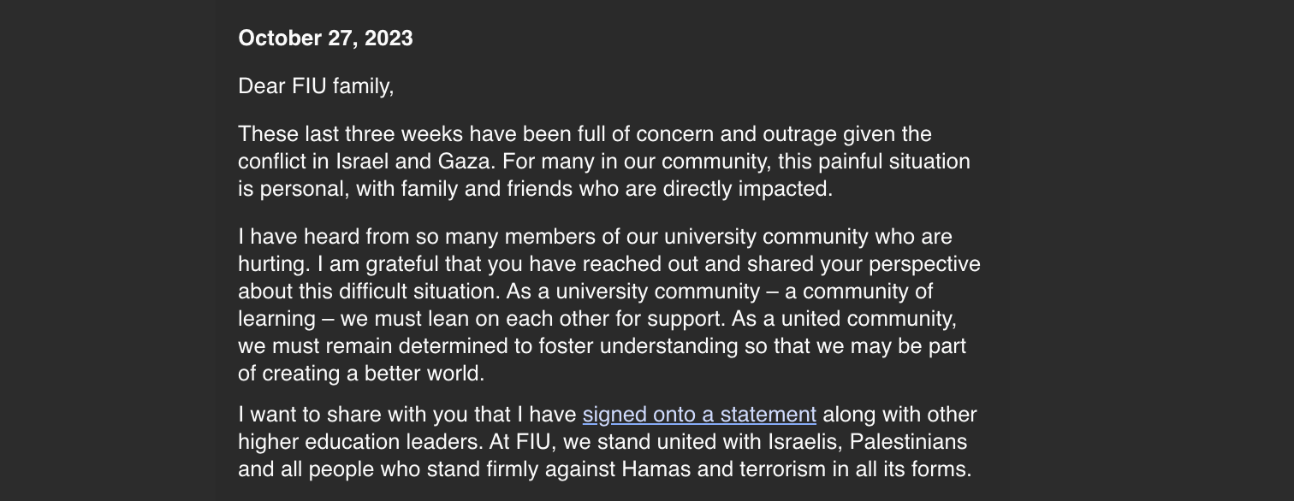Click the line starting "about this difficult situation"
This screenshot has height=501, width=1294.
(585, 292)
